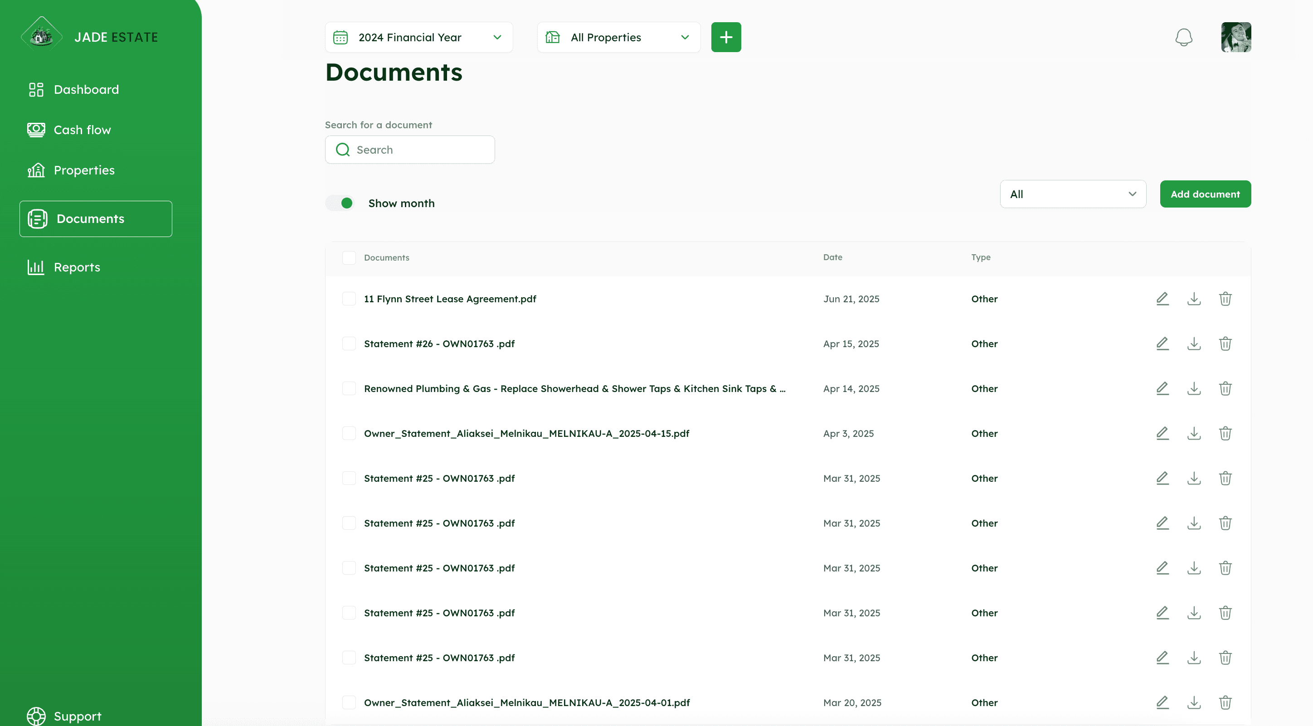Expand the All Properties dropdown
1313x726 pixels.
click(618, 37)
